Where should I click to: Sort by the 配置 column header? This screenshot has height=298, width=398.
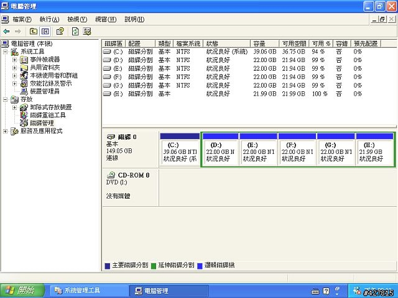tap(141, 43)
